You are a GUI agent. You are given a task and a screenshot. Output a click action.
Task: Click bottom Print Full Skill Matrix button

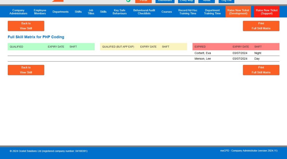point(261,70)
